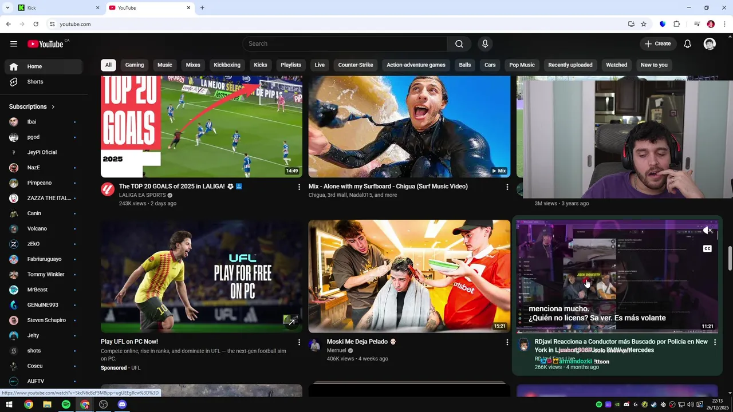Filter feed by Pop Music chip
The height and width of the screenshot is (412, 733).
pos(522,65)
